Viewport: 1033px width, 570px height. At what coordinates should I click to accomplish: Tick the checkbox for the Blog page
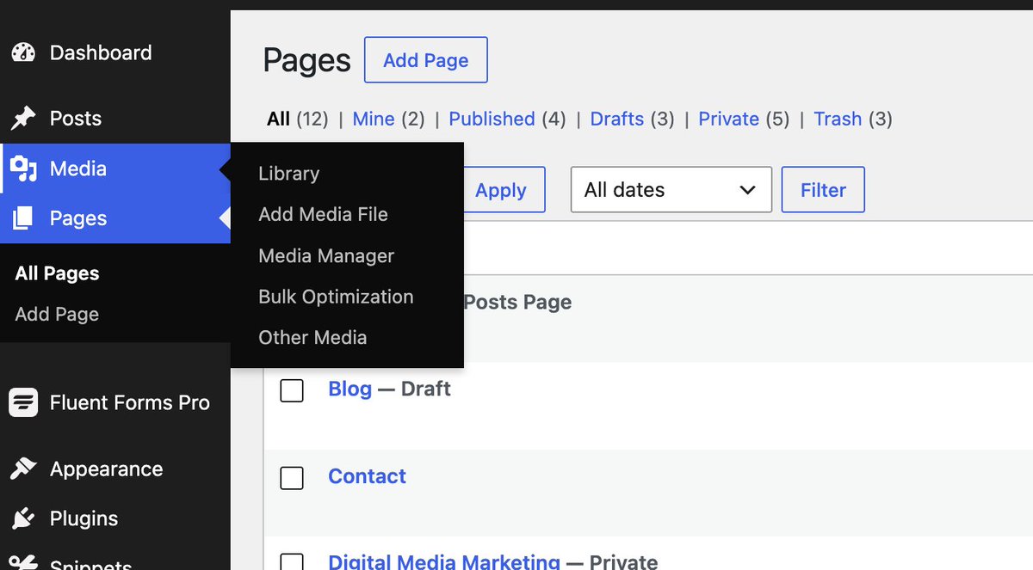point(293,390)
